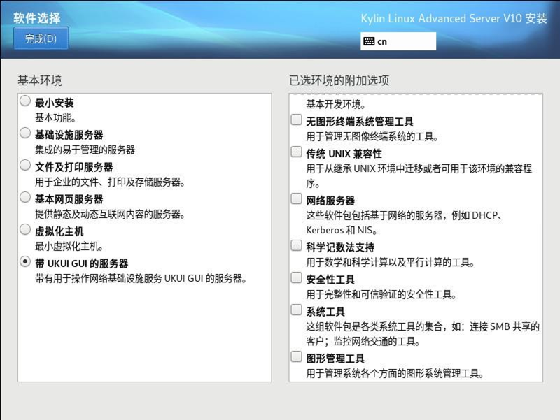The width and height of the screenshot is (560, 420).
Task: Click the Kylin Linux Advanced Server V10 安装 title
Action: point(454,18)
